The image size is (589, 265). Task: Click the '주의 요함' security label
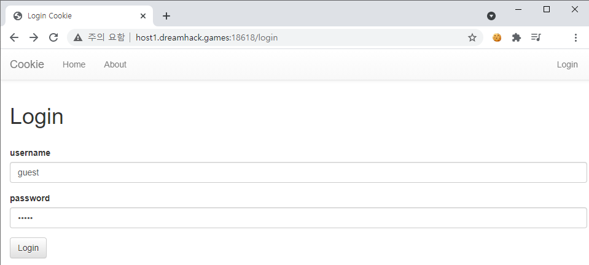click(106, 37)
